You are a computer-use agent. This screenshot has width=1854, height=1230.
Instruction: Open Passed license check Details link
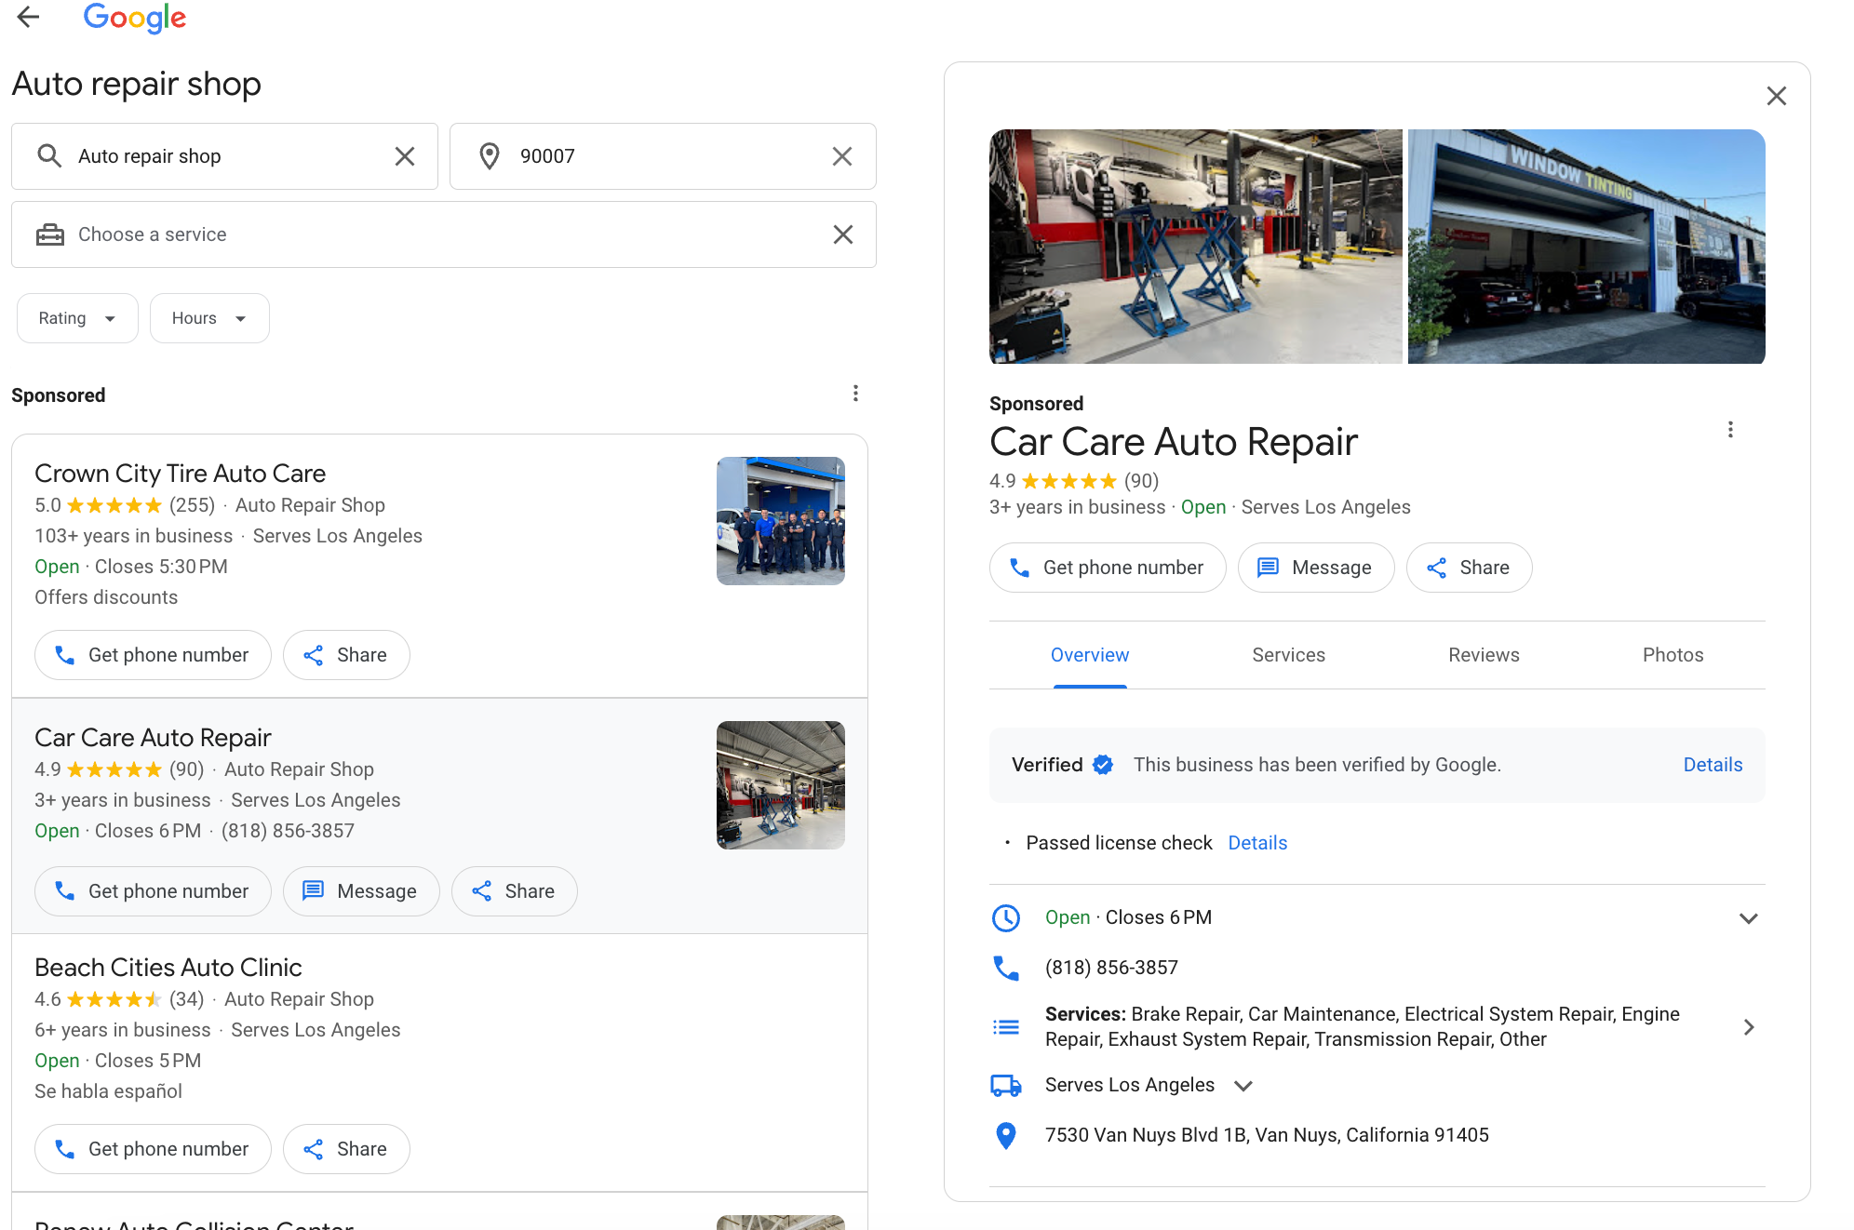point(1257,843)
